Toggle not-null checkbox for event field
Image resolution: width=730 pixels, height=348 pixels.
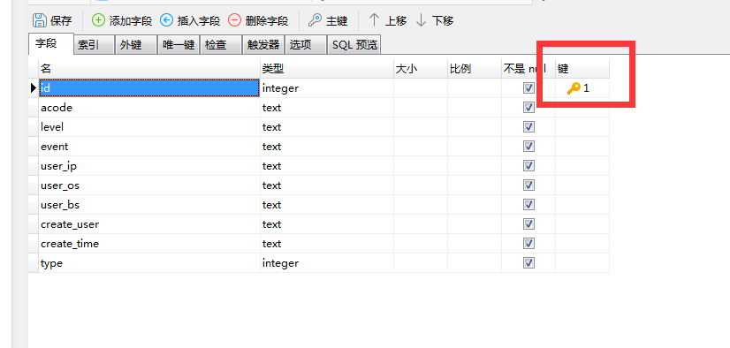click(528, 147)
